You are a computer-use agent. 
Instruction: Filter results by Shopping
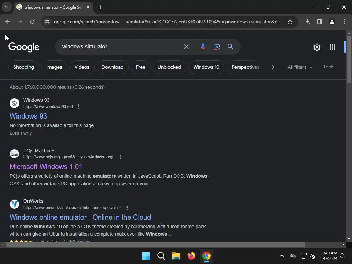(x=24, y=67)
